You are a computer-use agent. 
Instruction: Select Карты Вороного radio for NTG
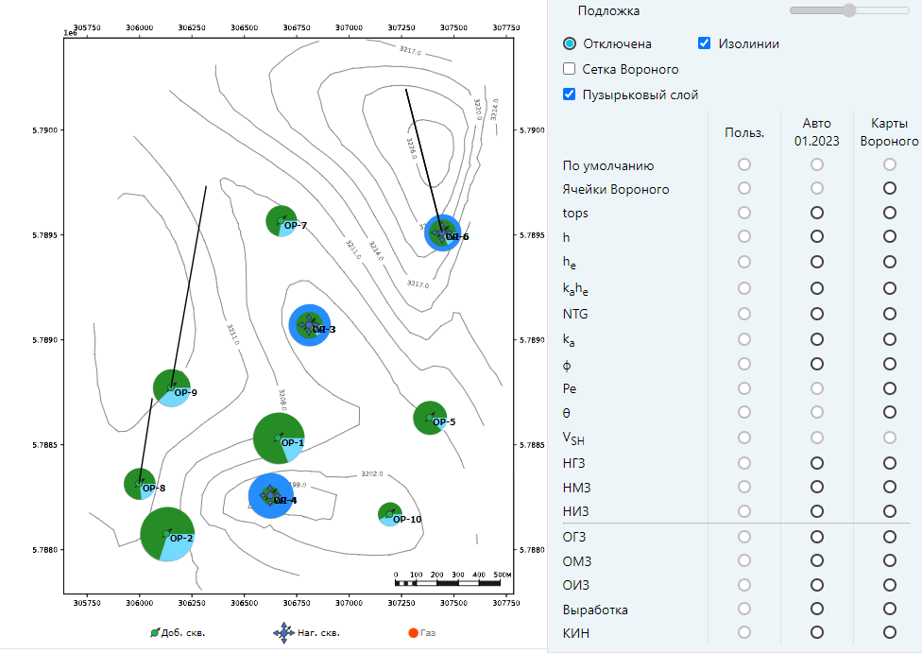(x=889, y=314)
